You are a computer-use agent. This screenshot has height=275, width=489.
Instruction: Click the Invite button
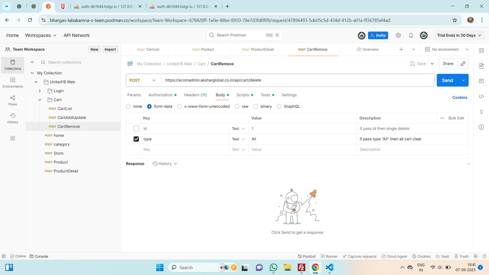pyautogui.click(x=378, y=35)
